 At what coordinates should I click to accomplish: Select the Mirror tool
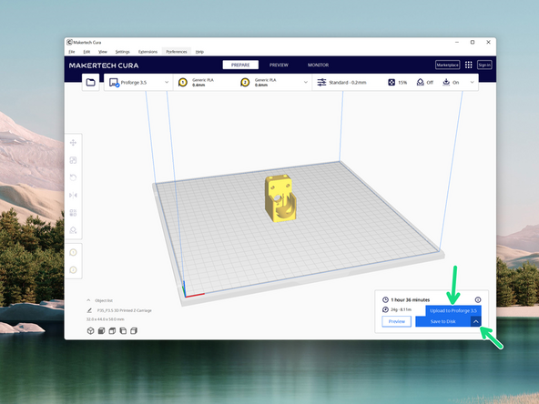coord(73,195)
